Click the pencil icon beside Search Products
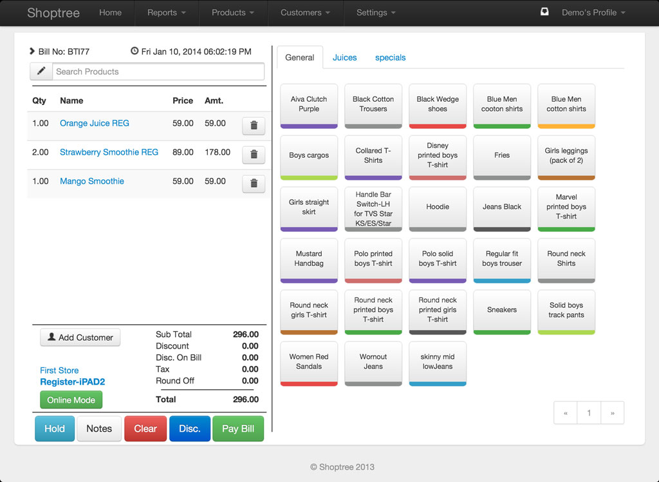659x482 pixels. pyautogui.click(x=41, y=71)
